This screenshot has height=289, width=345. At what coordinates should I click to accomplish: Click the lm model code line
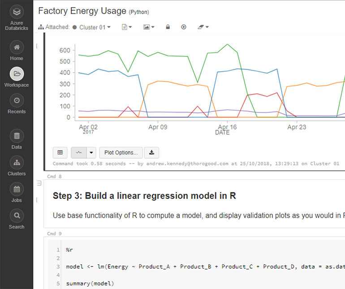205,267
